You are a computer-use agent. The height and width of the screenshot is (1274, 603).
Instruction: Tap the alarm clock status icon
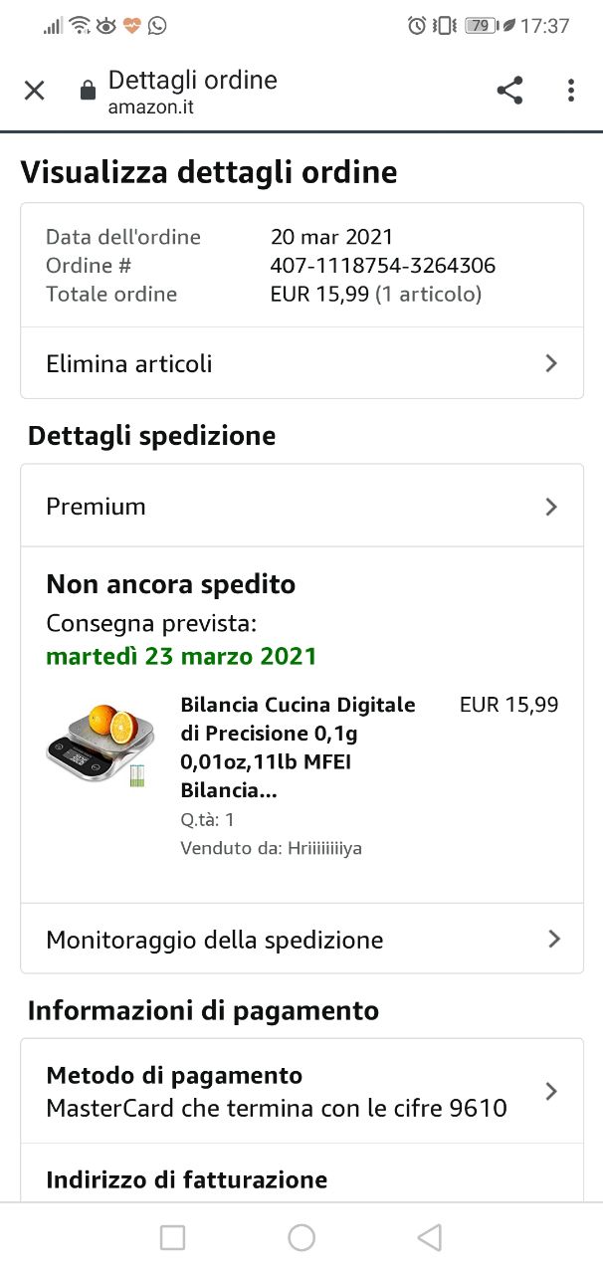pyautogui.click(x=417, y=26)
